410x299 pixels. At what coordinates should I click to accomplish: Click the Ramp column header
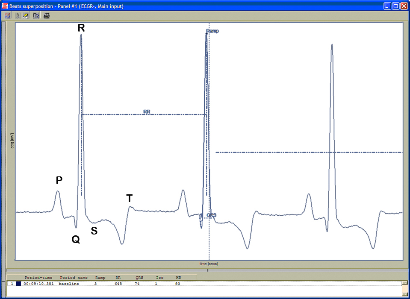tap(100, 278)
